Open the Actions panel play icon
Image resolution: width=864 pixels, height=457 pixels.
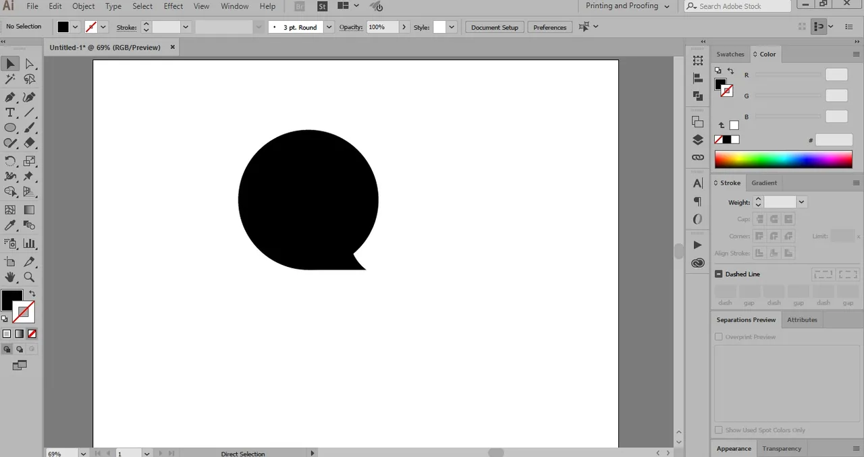pyautogui.click(x=698, y=245)
